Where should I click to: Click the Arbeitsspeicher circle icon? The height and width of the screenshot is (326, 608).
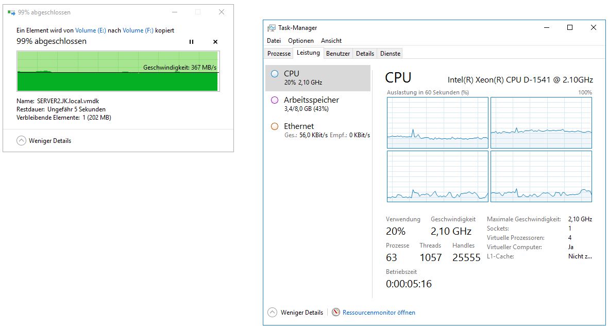click(x=275, y=100)
